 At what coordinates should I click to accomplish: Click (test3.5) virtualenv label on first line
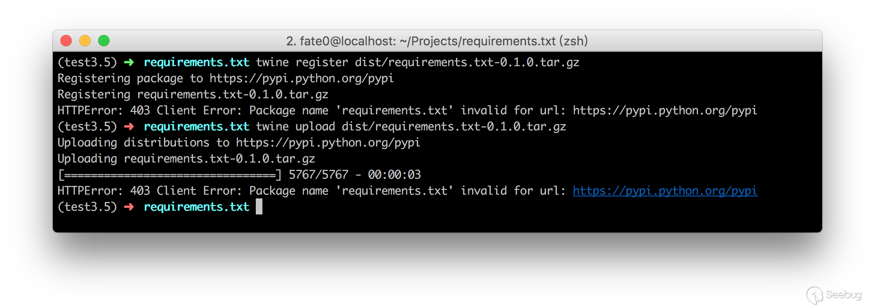tap(87, 62)
